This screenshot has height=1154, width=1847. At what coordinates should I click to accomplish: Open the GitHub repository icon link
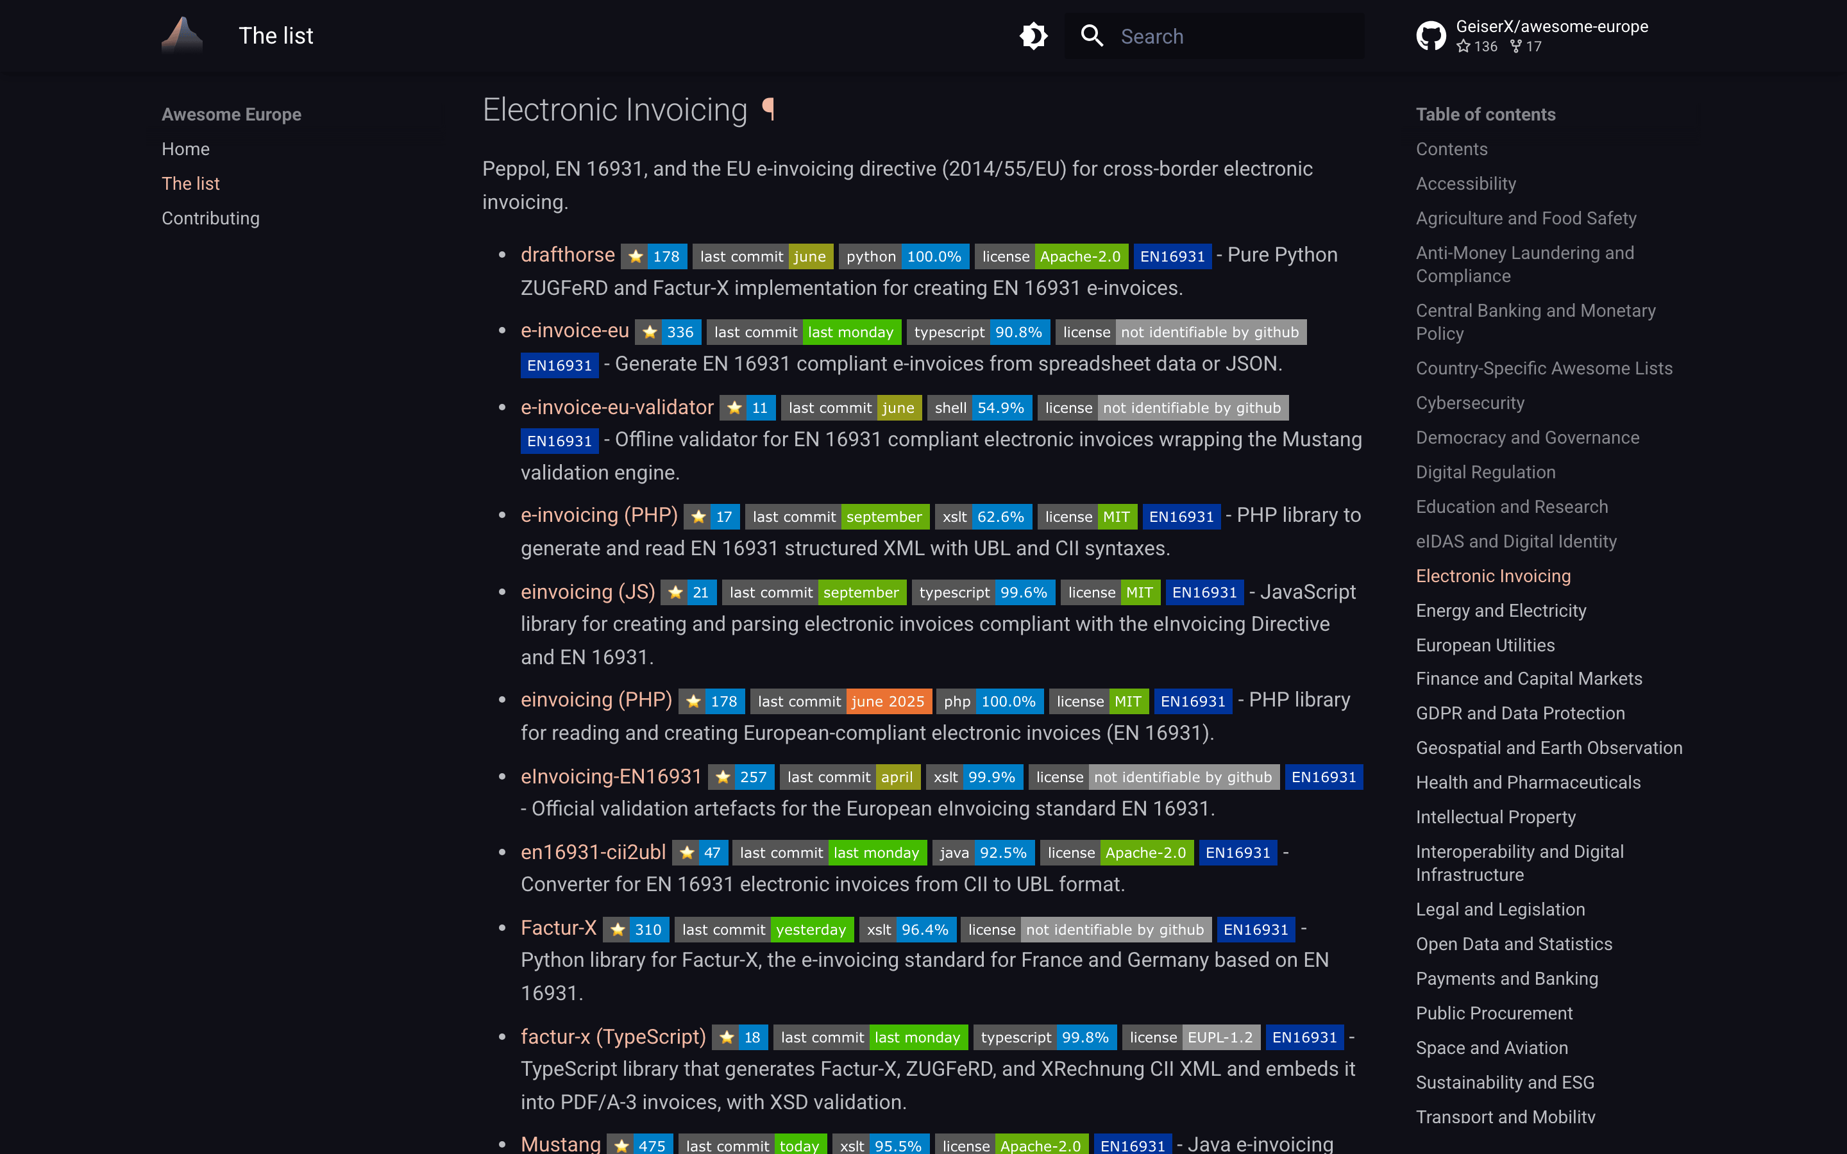pyautogui.click(x=1431, y=36)
